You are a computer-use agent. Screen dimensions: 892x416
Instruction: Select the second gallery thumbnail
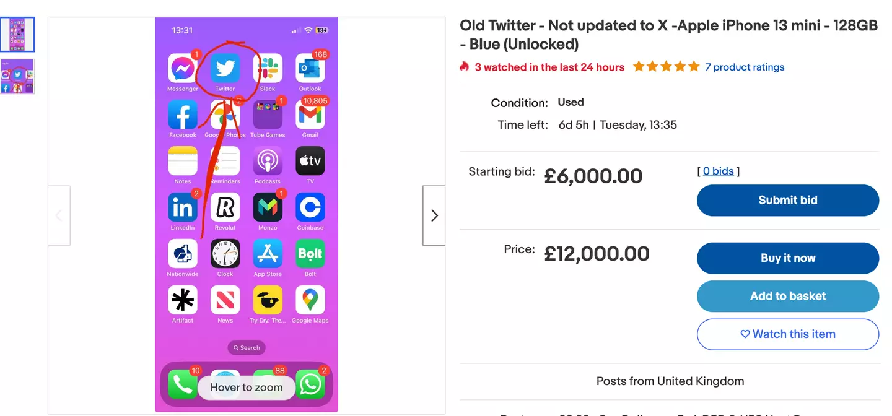[17, 76]
